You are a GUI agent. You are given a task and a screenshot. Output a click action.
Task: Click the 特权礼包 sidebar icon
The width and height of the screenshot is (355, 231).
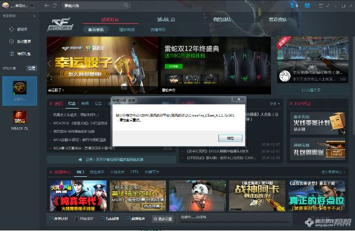[12, 54]
